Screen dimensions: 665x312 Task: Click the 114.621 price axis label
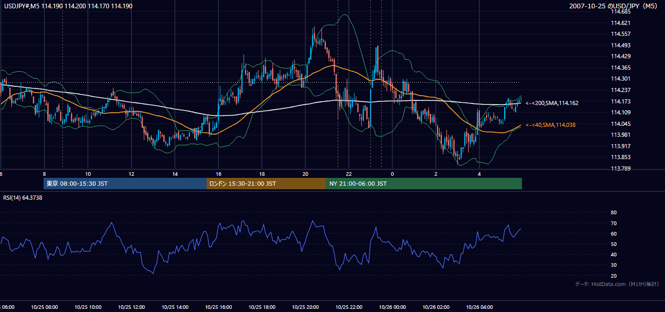pyautogui.click(x=620, y=23)
